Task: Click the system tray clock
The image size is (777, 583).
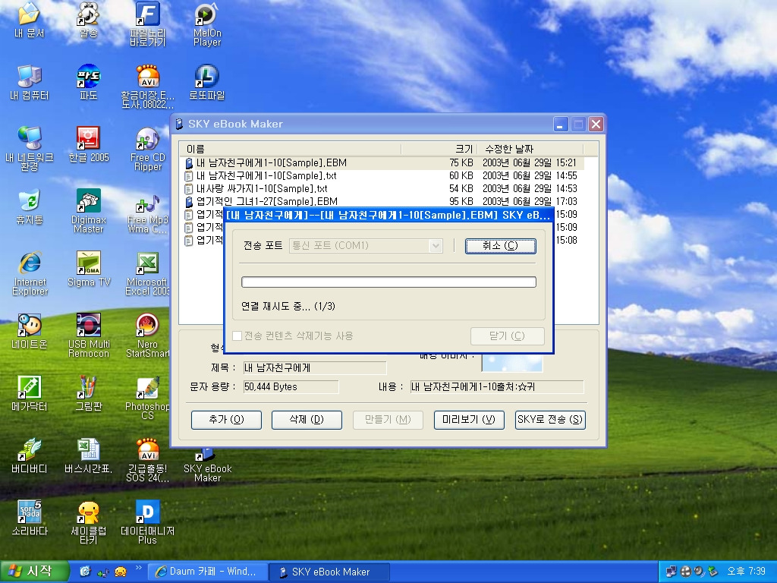Action: (x=747, y=572)
